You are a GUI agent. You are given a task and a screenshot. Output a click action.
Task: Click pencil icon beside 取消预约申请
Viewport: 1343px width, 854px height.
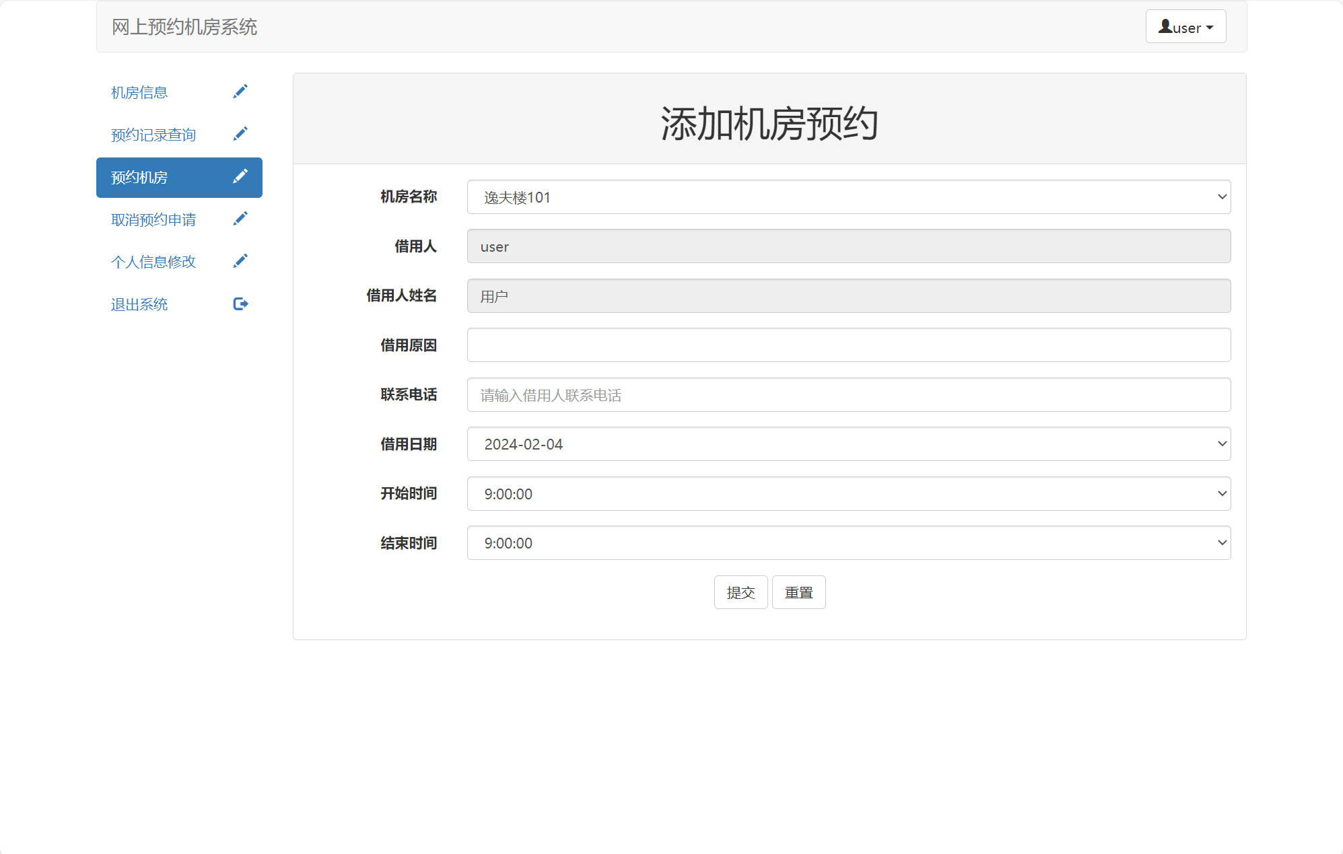point(240,219)
